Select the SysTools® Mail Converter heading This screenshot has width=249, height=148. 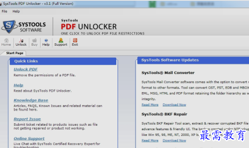[x=168, y=73]
